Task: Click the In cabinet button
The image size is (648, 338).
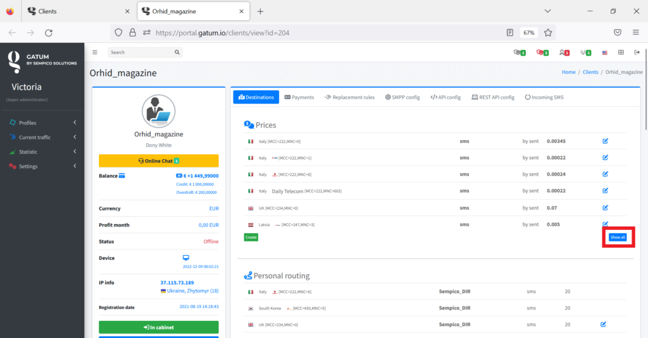Action: point(159,327)
